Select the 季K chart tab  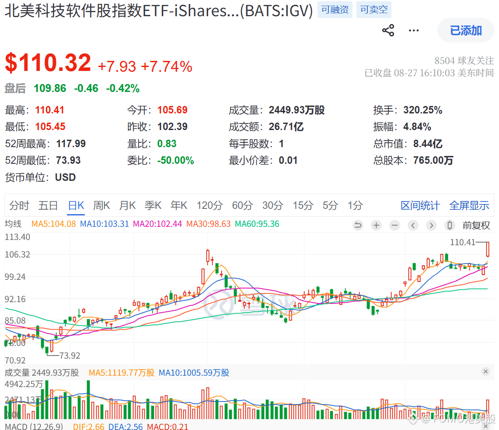click(x=153, y=205)
